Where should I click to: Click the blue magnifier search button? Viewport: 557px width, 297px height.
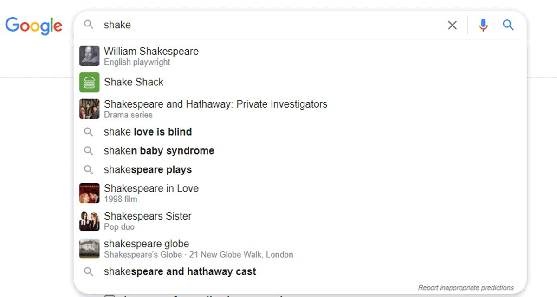click(508, 25)
